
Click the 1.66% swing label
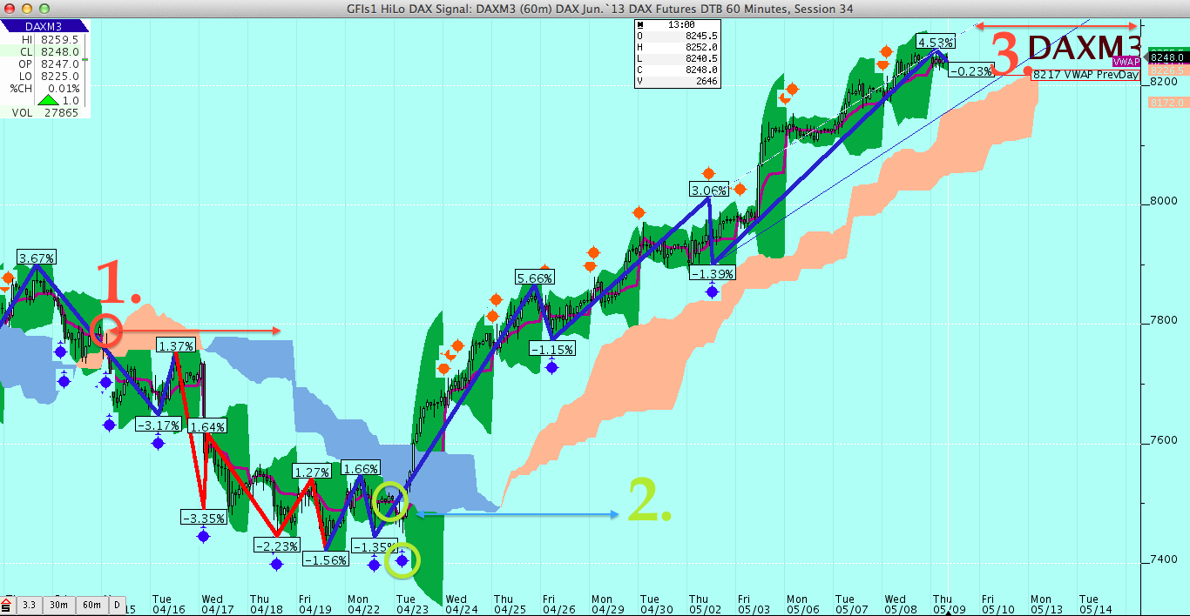(361, 468)
